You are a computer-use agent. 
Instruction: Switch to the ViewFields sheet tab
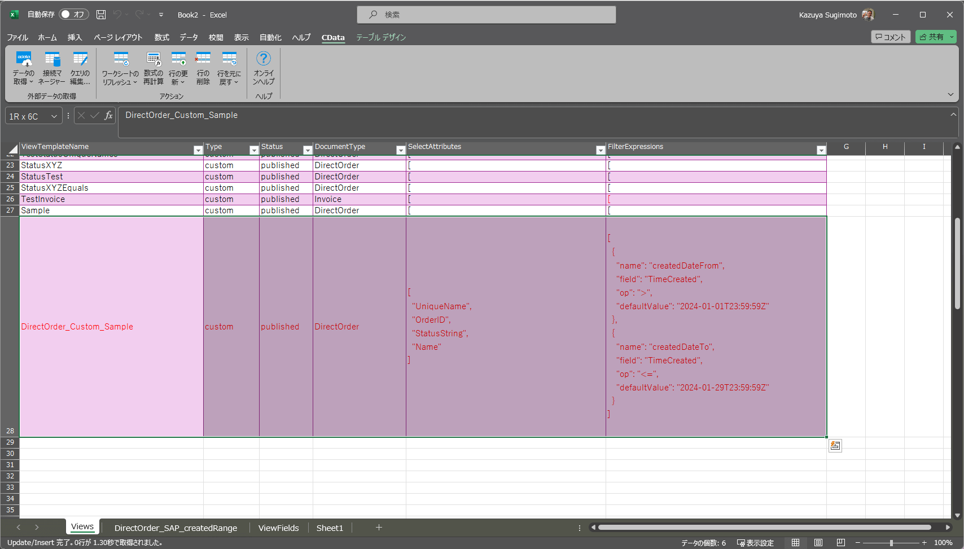tap(279, 528)
